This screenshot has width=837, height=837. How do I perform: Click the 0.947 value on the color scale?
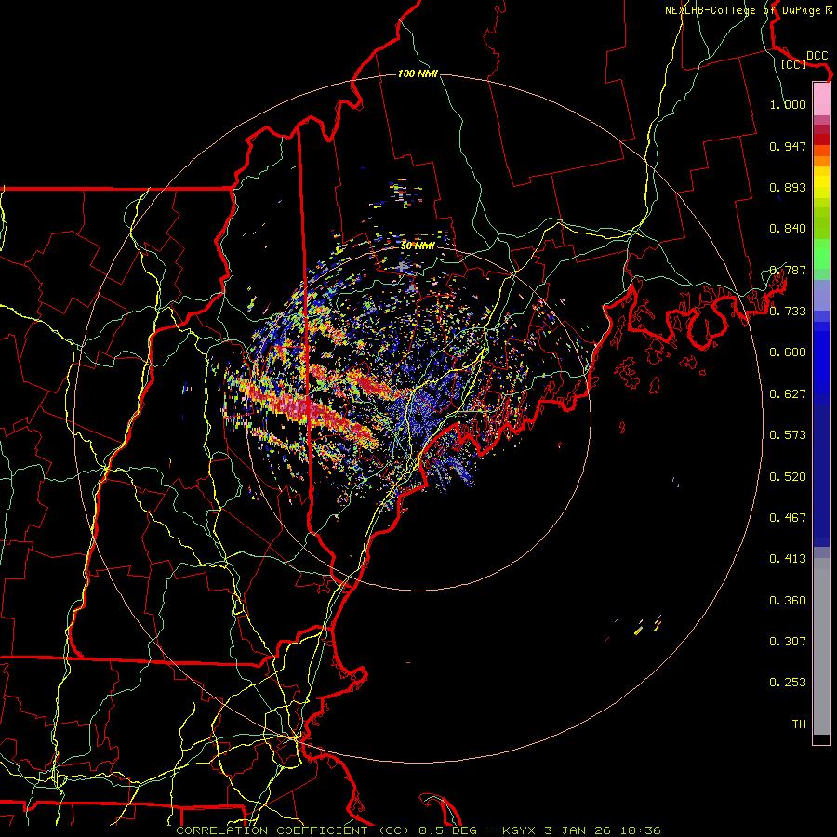coord(788,146)
